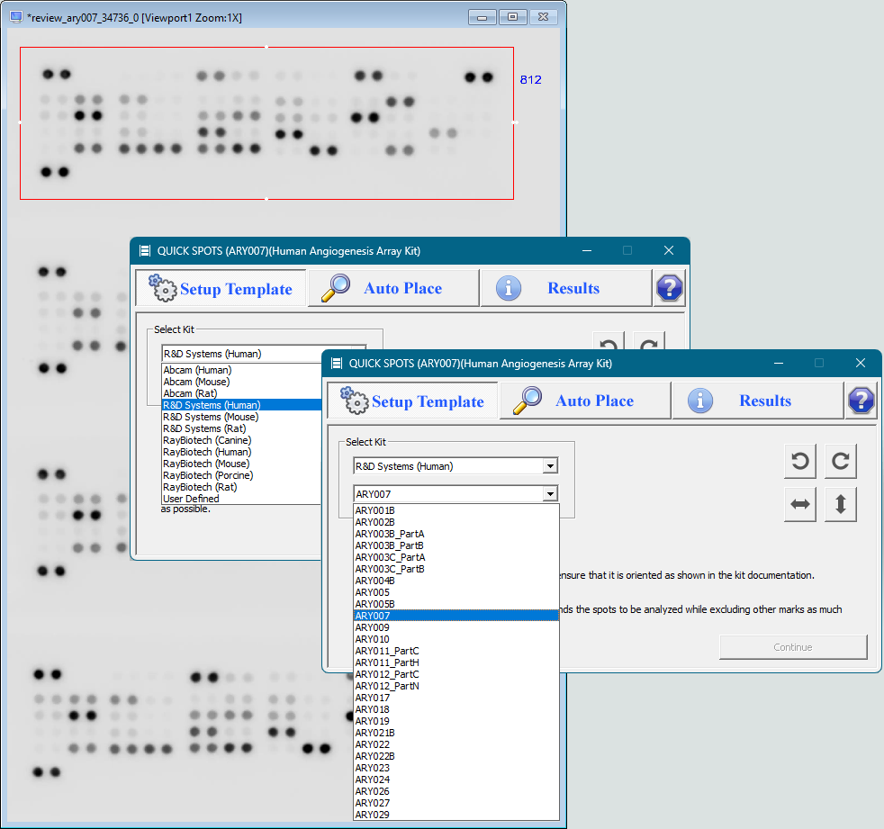Select ARY012_PartN entry
The image size is (884, 829).
[456, 686]
